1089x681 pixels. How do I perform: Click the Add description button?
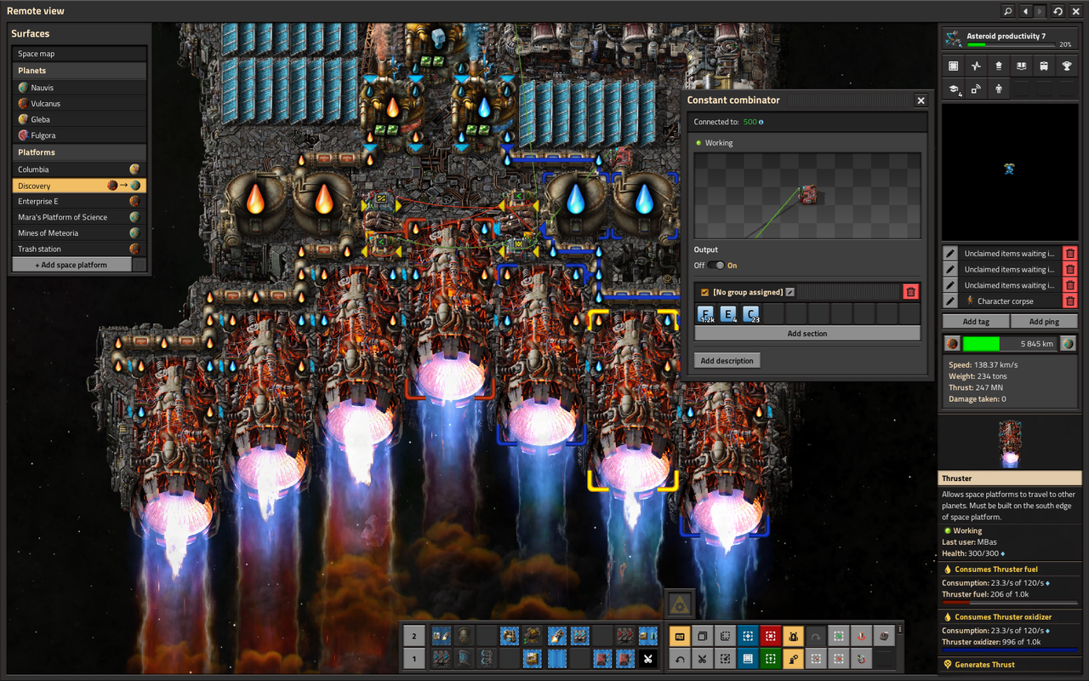tap(727, 361)
